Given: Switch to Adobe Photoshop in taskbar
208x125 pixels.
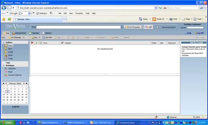Looking at the screenshot, I should 75,123.
